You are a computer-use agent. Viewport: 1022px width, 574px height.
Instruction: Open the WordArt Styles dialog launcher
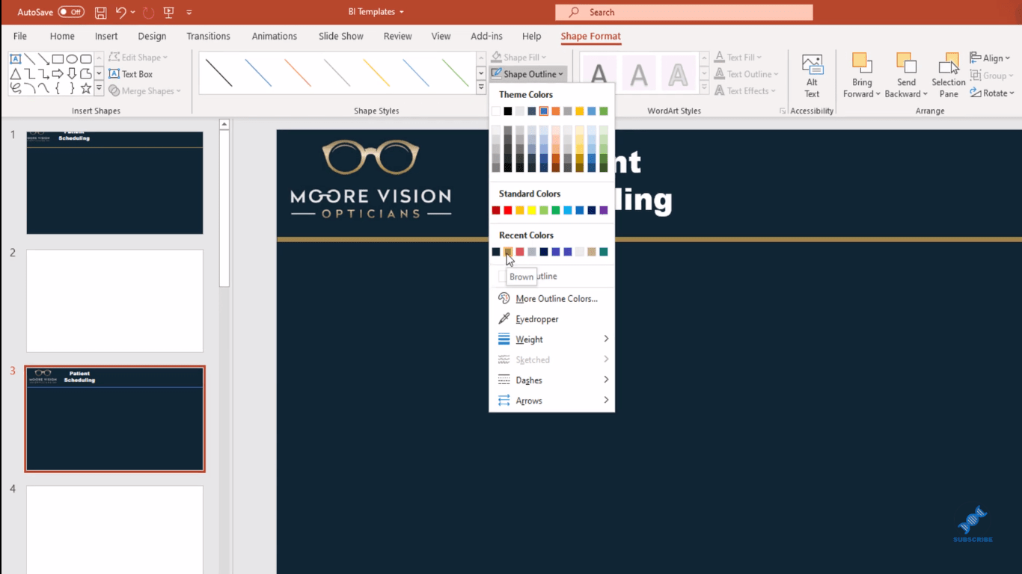point(783,111)
